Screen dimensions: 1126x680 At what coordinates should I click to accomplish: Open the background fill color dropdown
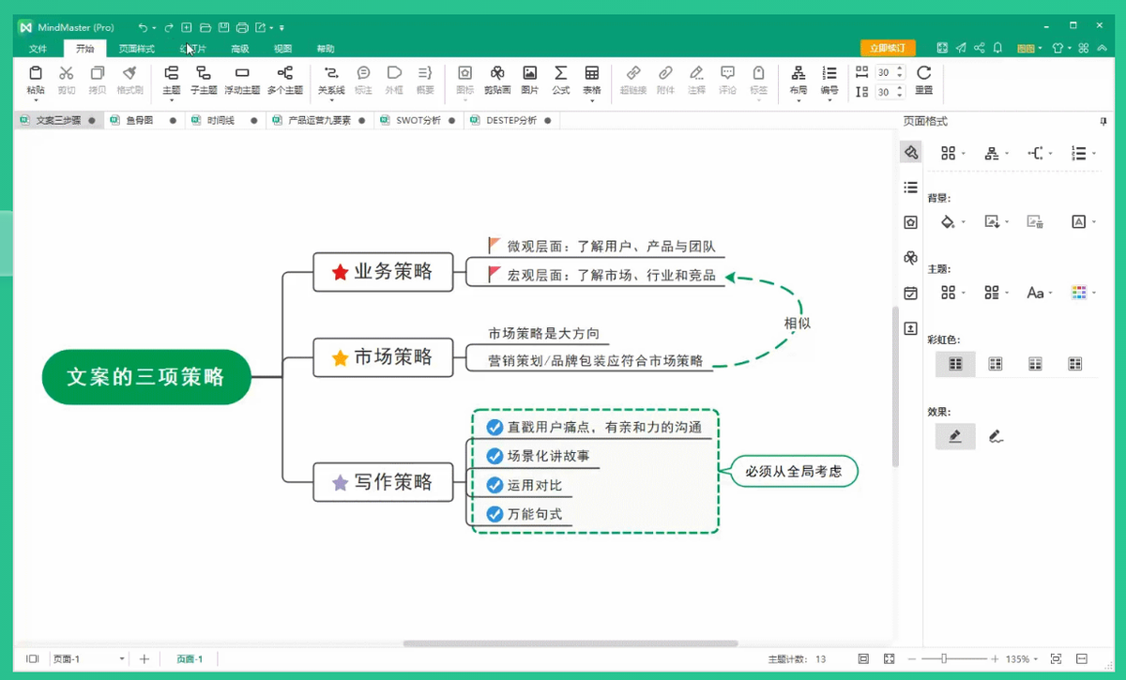click(964, 223)
